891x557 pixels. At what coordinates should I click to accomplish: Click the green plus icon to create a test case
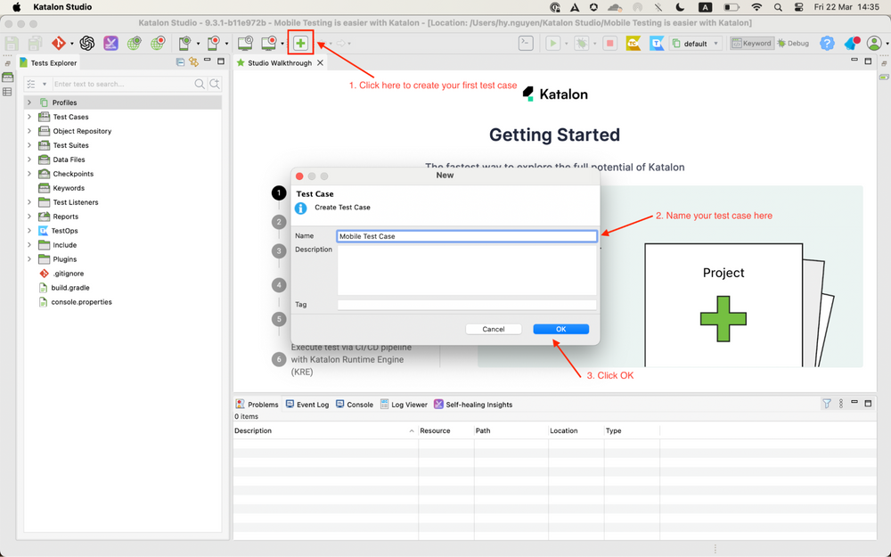(x=298, y=42)
